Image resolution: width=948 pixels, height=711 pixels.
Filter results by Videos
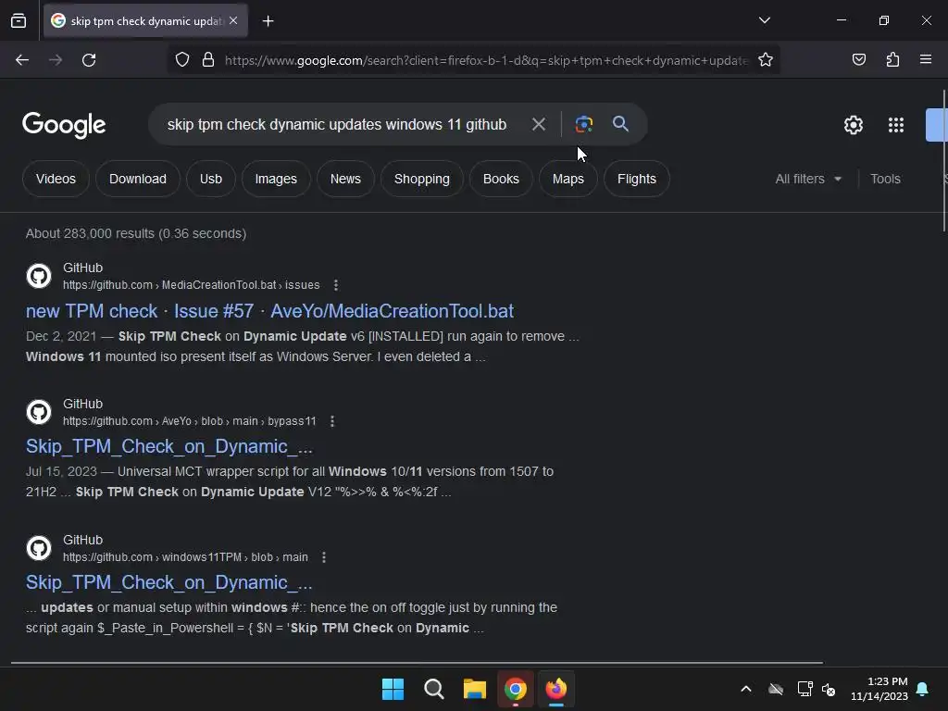point(56,179)
